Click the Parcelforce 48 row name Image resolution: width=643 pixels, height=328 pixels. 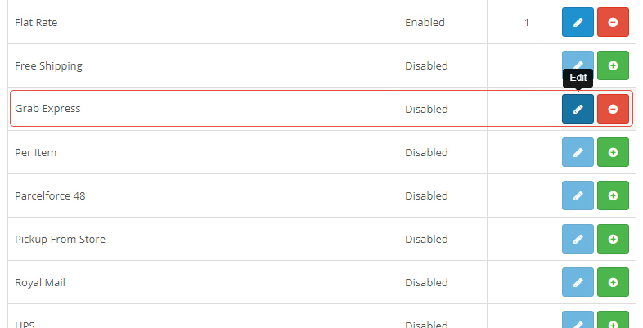tap(50, 195)
